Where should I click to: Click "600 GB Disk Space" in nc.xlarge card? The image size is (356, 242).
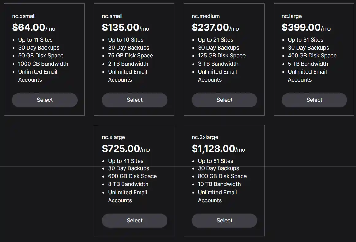pyautogui.click(x=132, y=176)
